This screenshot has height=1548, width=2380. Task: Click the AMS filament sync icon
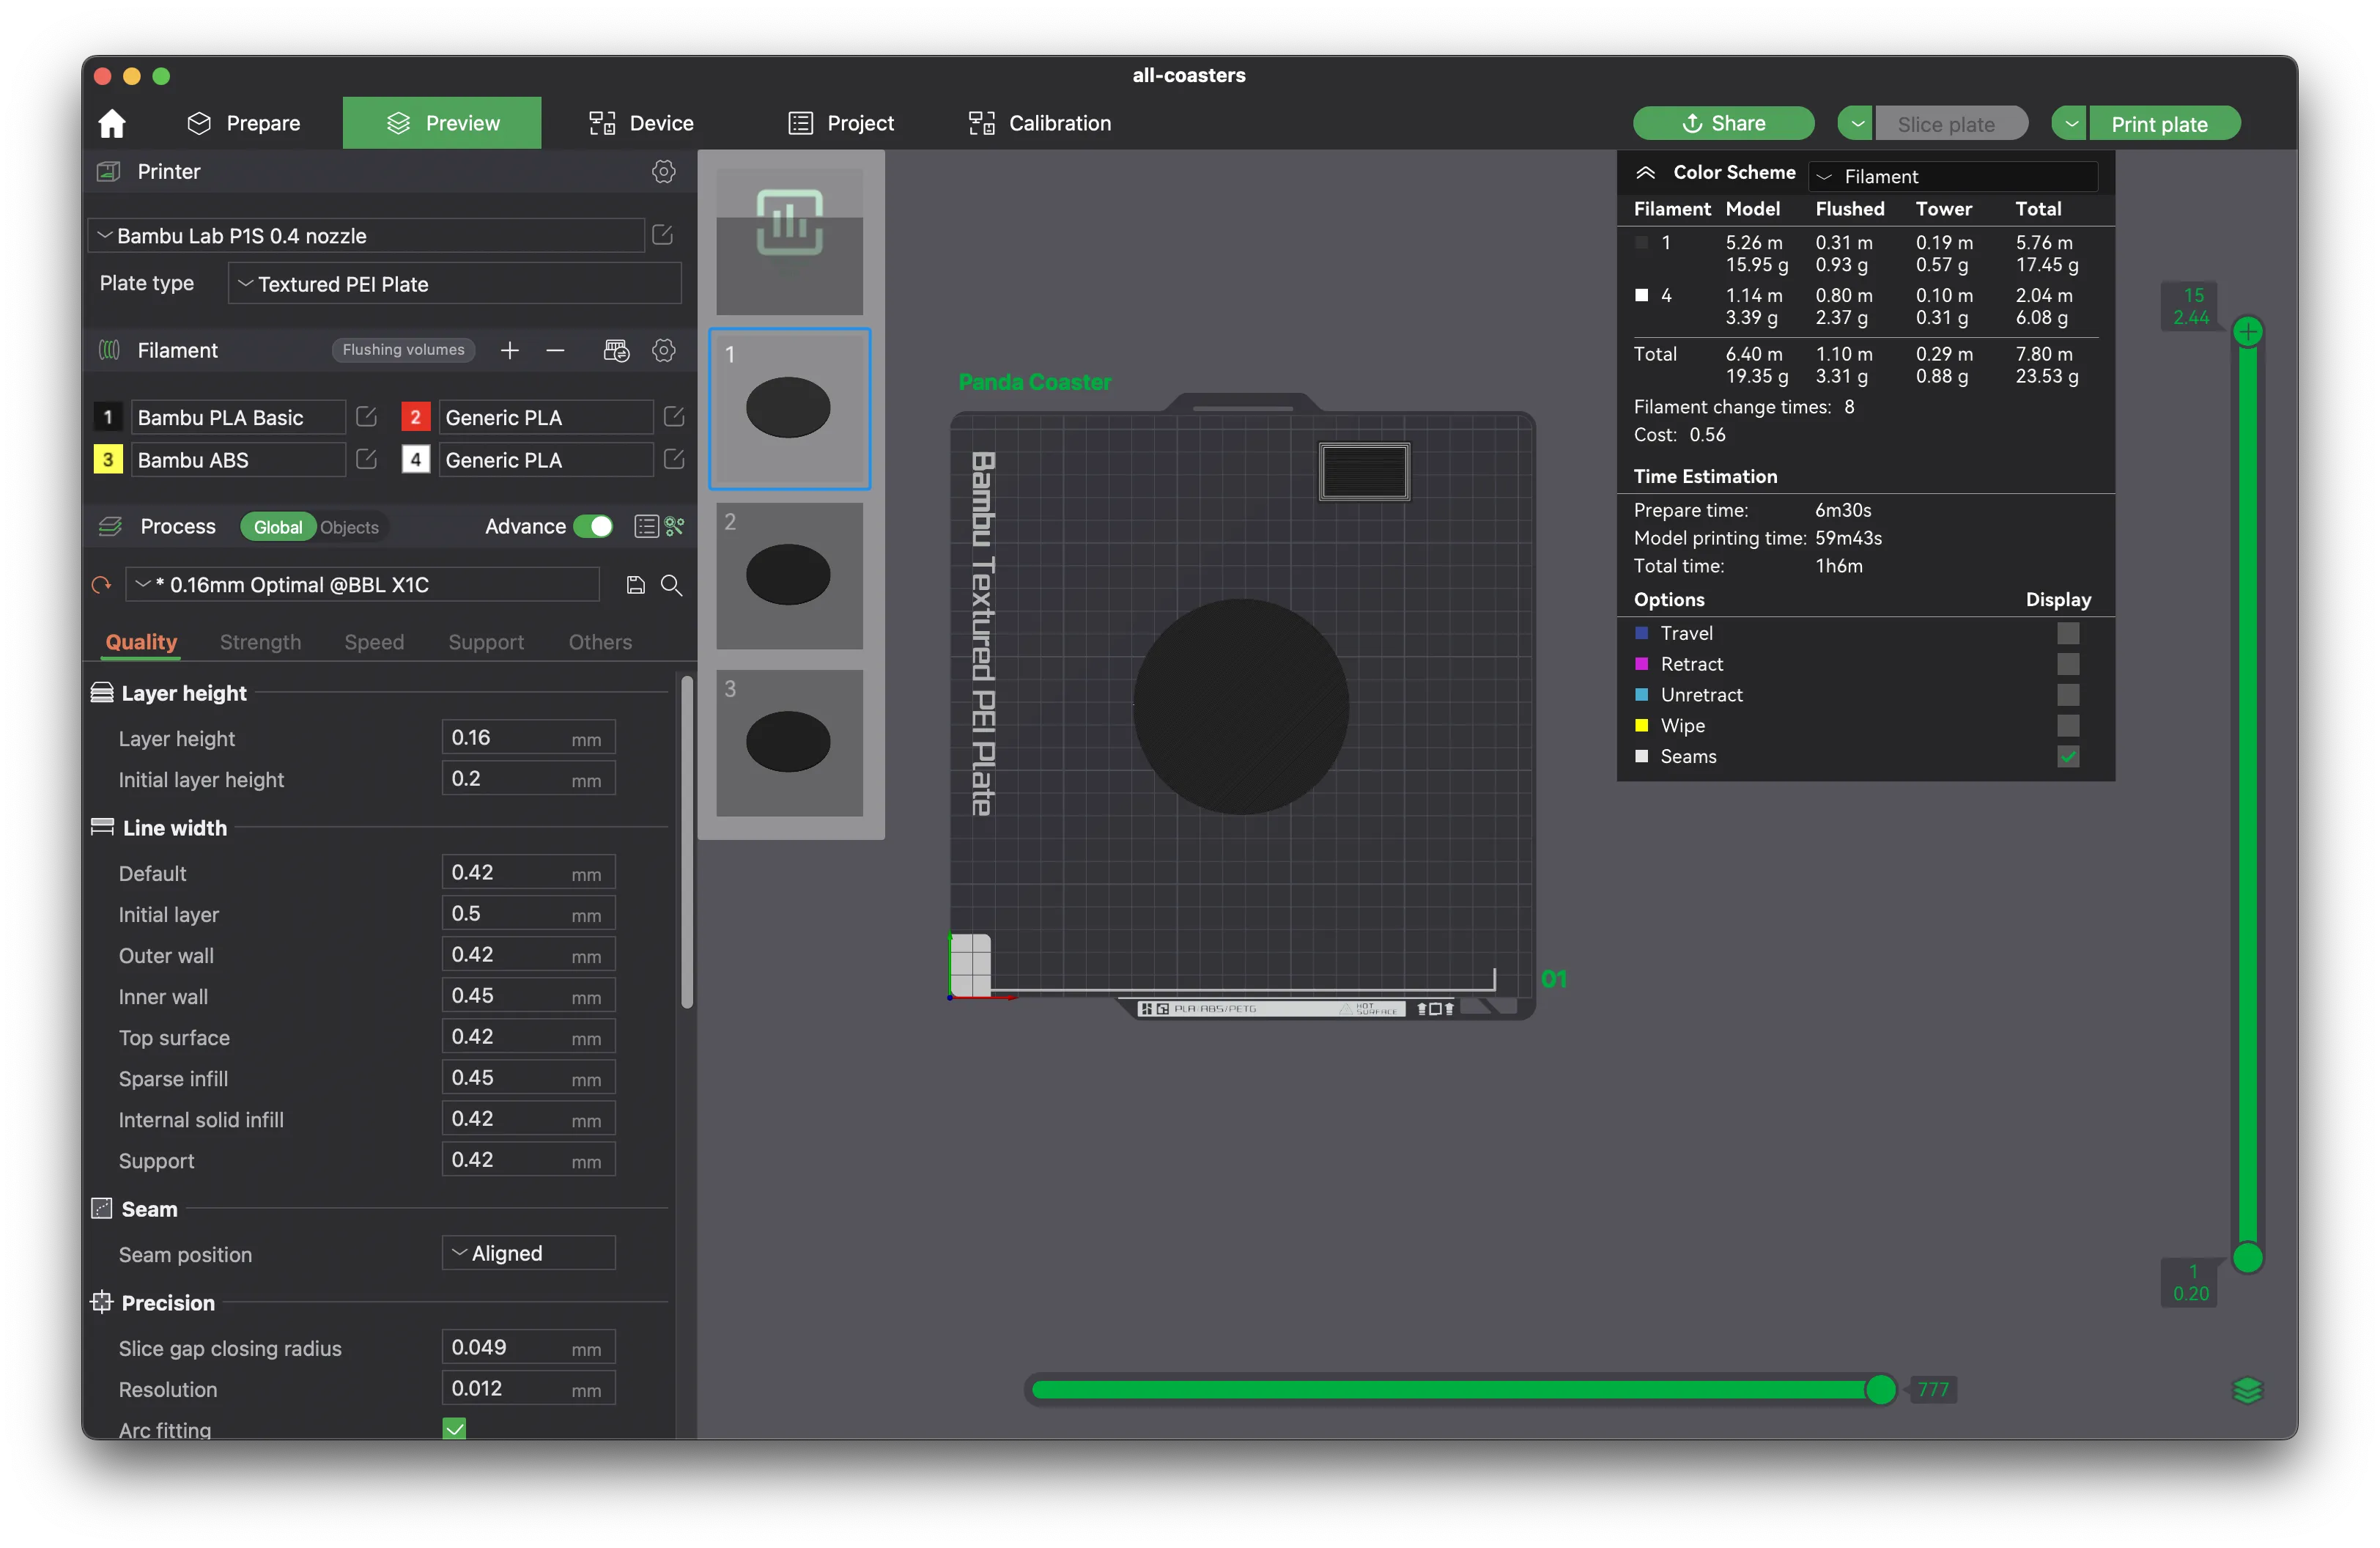point(616,350)
